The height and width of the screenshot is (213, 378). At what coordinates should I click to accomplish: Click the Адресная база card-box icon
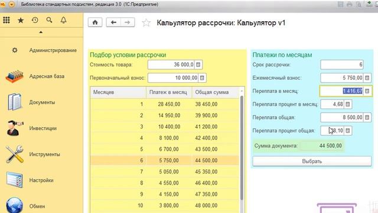coord(14,76)
